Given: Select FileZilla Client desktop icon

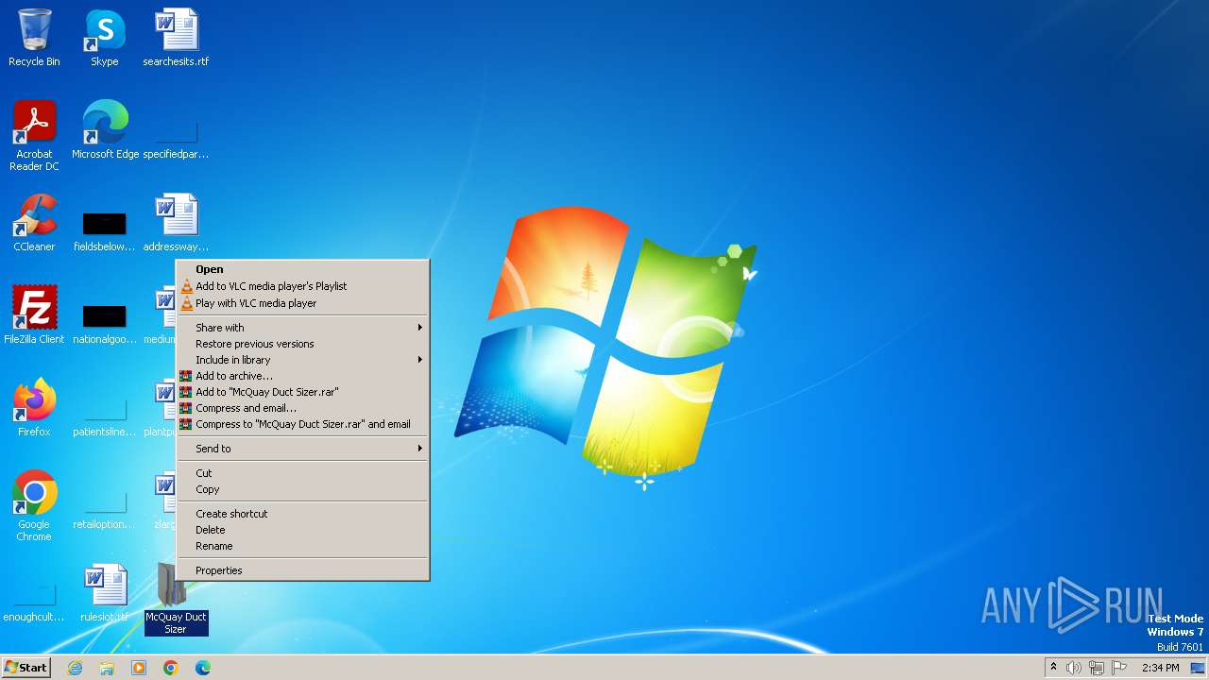Looking at the screenshot, I should tap(34, 315).
